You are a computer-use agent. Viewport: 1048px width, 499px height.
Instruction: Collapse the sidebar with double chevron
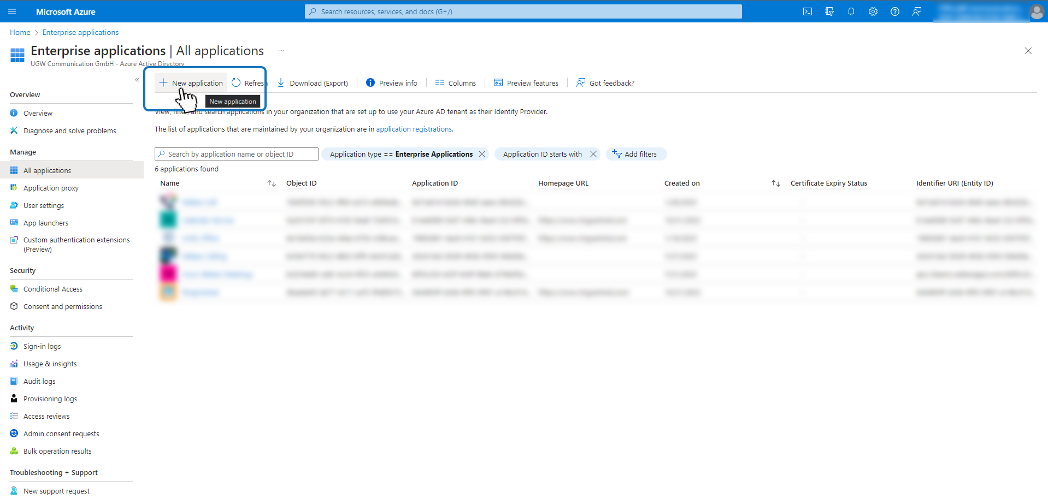[x=137, y=80]
